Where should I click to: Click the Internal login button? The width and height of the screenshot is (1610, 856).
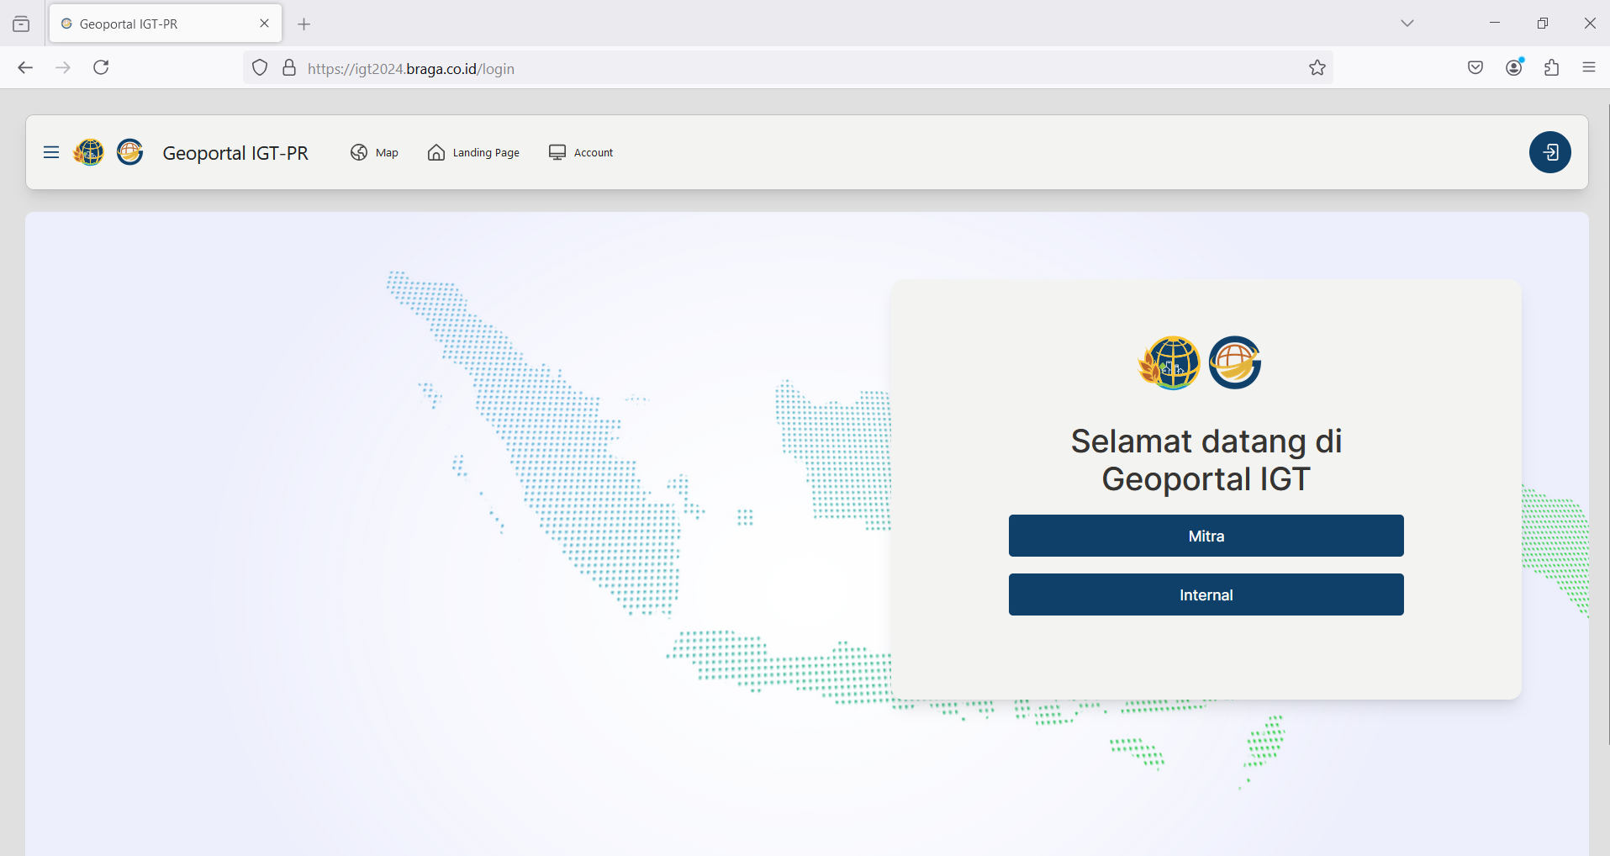[1206, 594]
